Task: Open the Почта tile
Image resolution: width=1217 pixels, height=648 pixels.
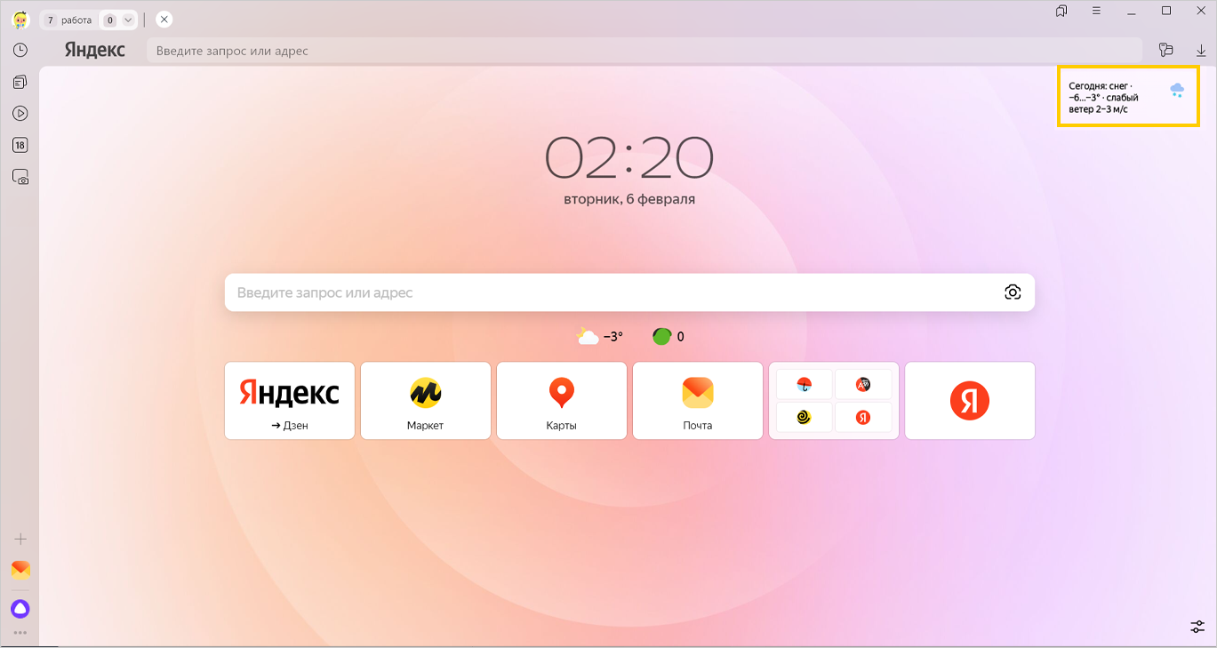Action: (x=697, y=401)
